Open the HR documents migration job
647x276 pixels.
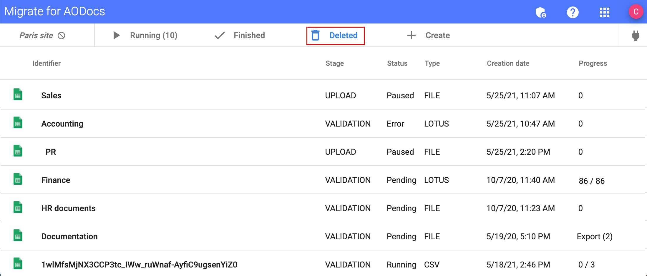(x=68, y=208)
